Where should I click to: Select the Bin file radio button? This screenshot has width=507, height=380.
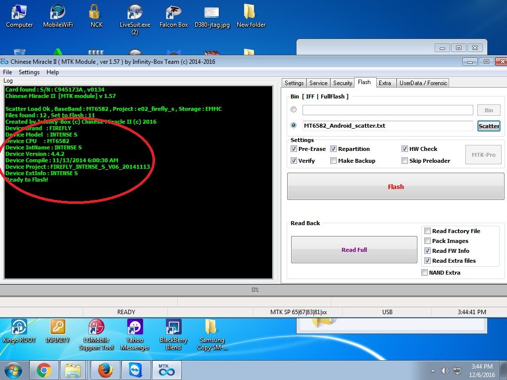tap(294, 110)
